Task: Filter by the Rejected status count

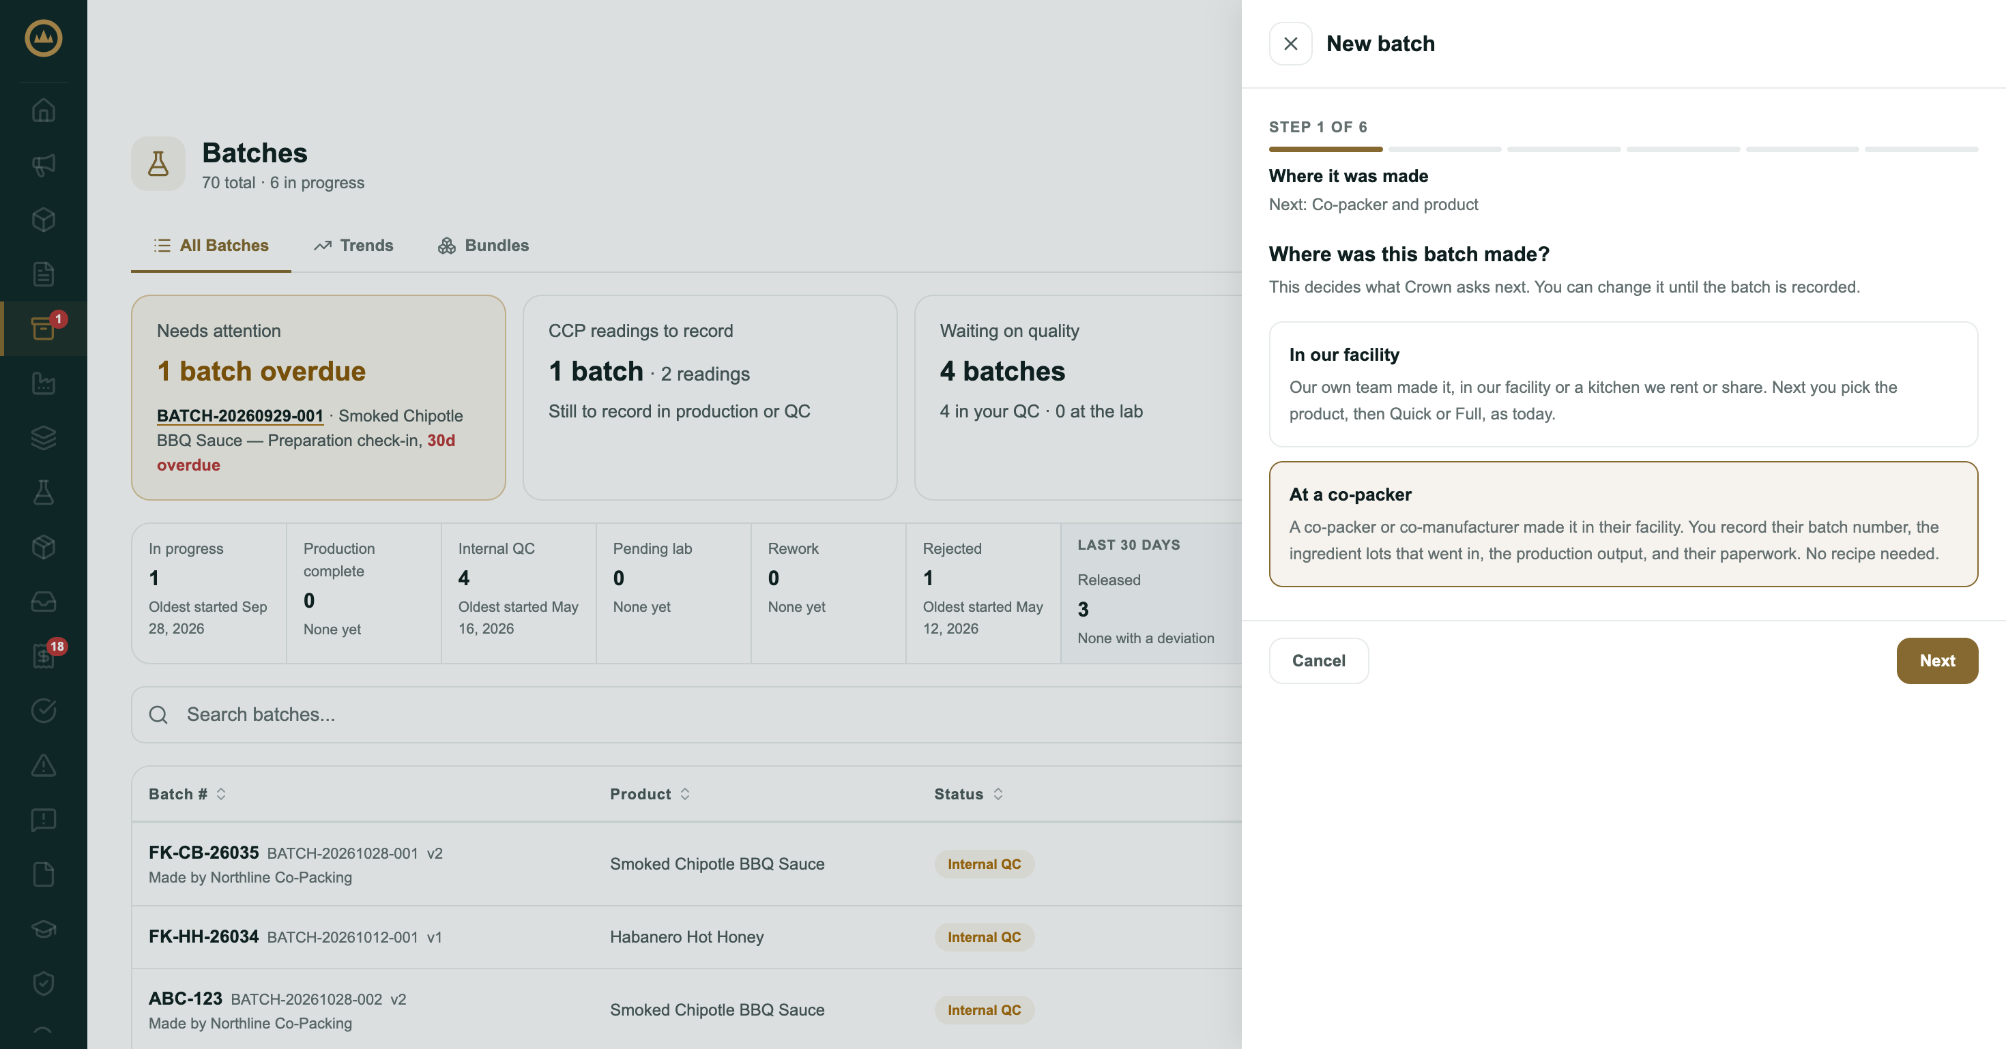Action: [983, 593]
